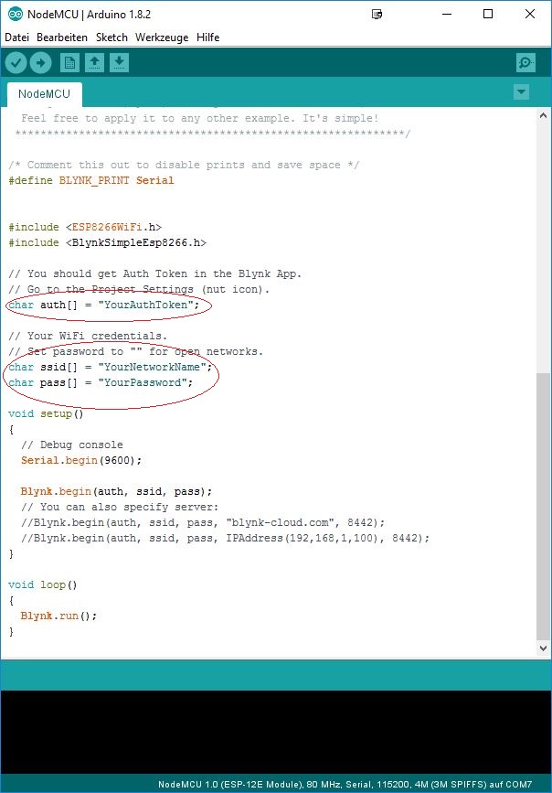Click the Upload arrow icon
The width and height of the screenshot is (552, 793).
coord(40,63)
